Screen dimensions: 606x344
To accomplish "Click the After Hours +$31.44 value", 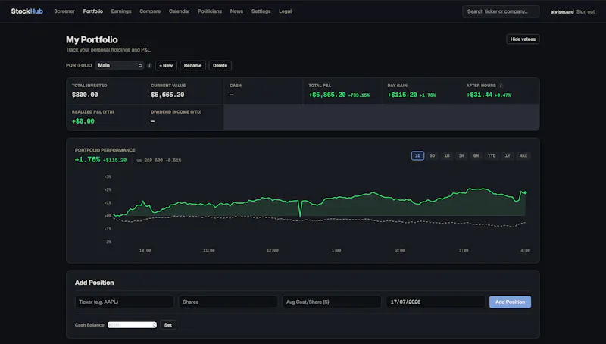I will [479, 95].
